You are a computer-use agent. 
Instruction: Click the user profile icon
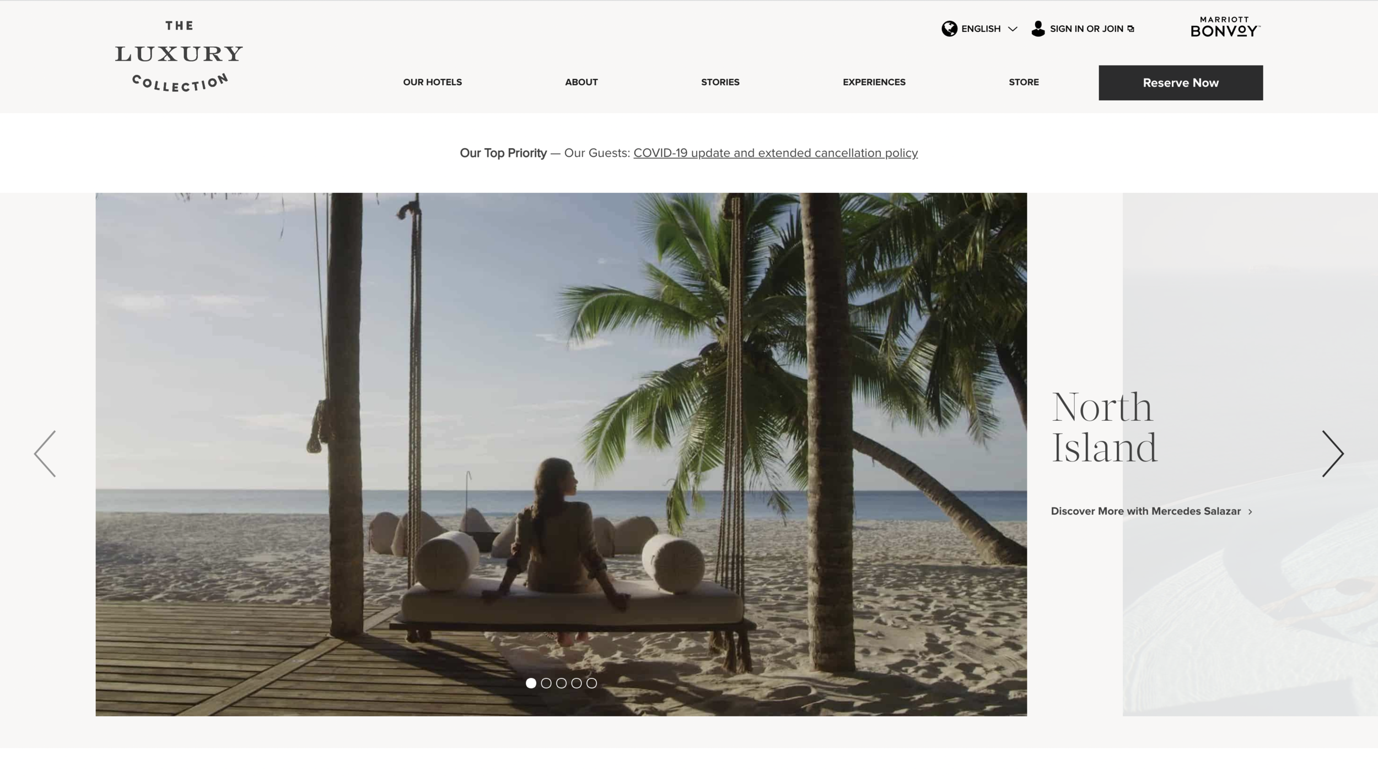point(1038,29)
